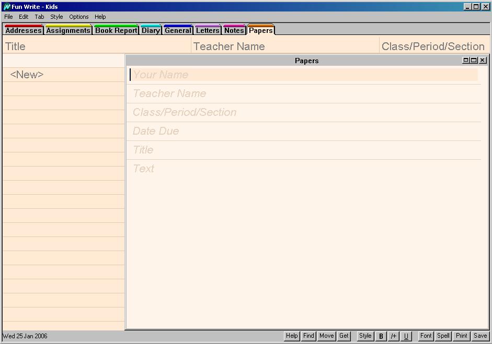Open the Tab menu
This screenshot has width=492, height=344.
point(39,17)
